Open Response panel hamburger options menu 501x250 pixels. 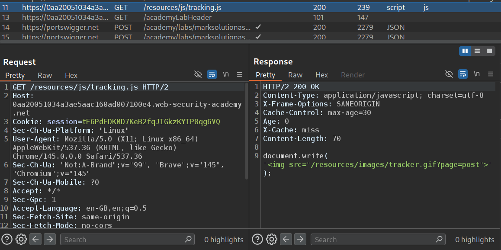[x=491, y=74]
